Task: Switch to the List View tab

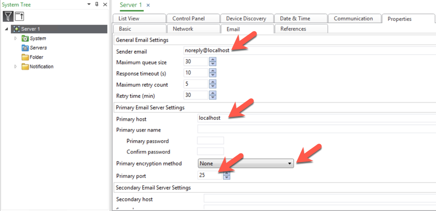Action: [139, 18]
